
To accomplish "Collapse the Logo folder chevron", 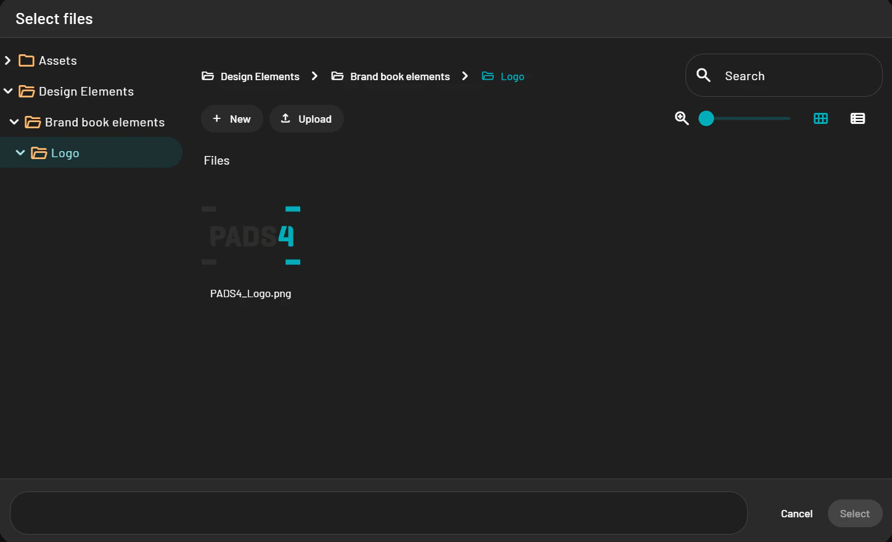I will tap(20, 153).
